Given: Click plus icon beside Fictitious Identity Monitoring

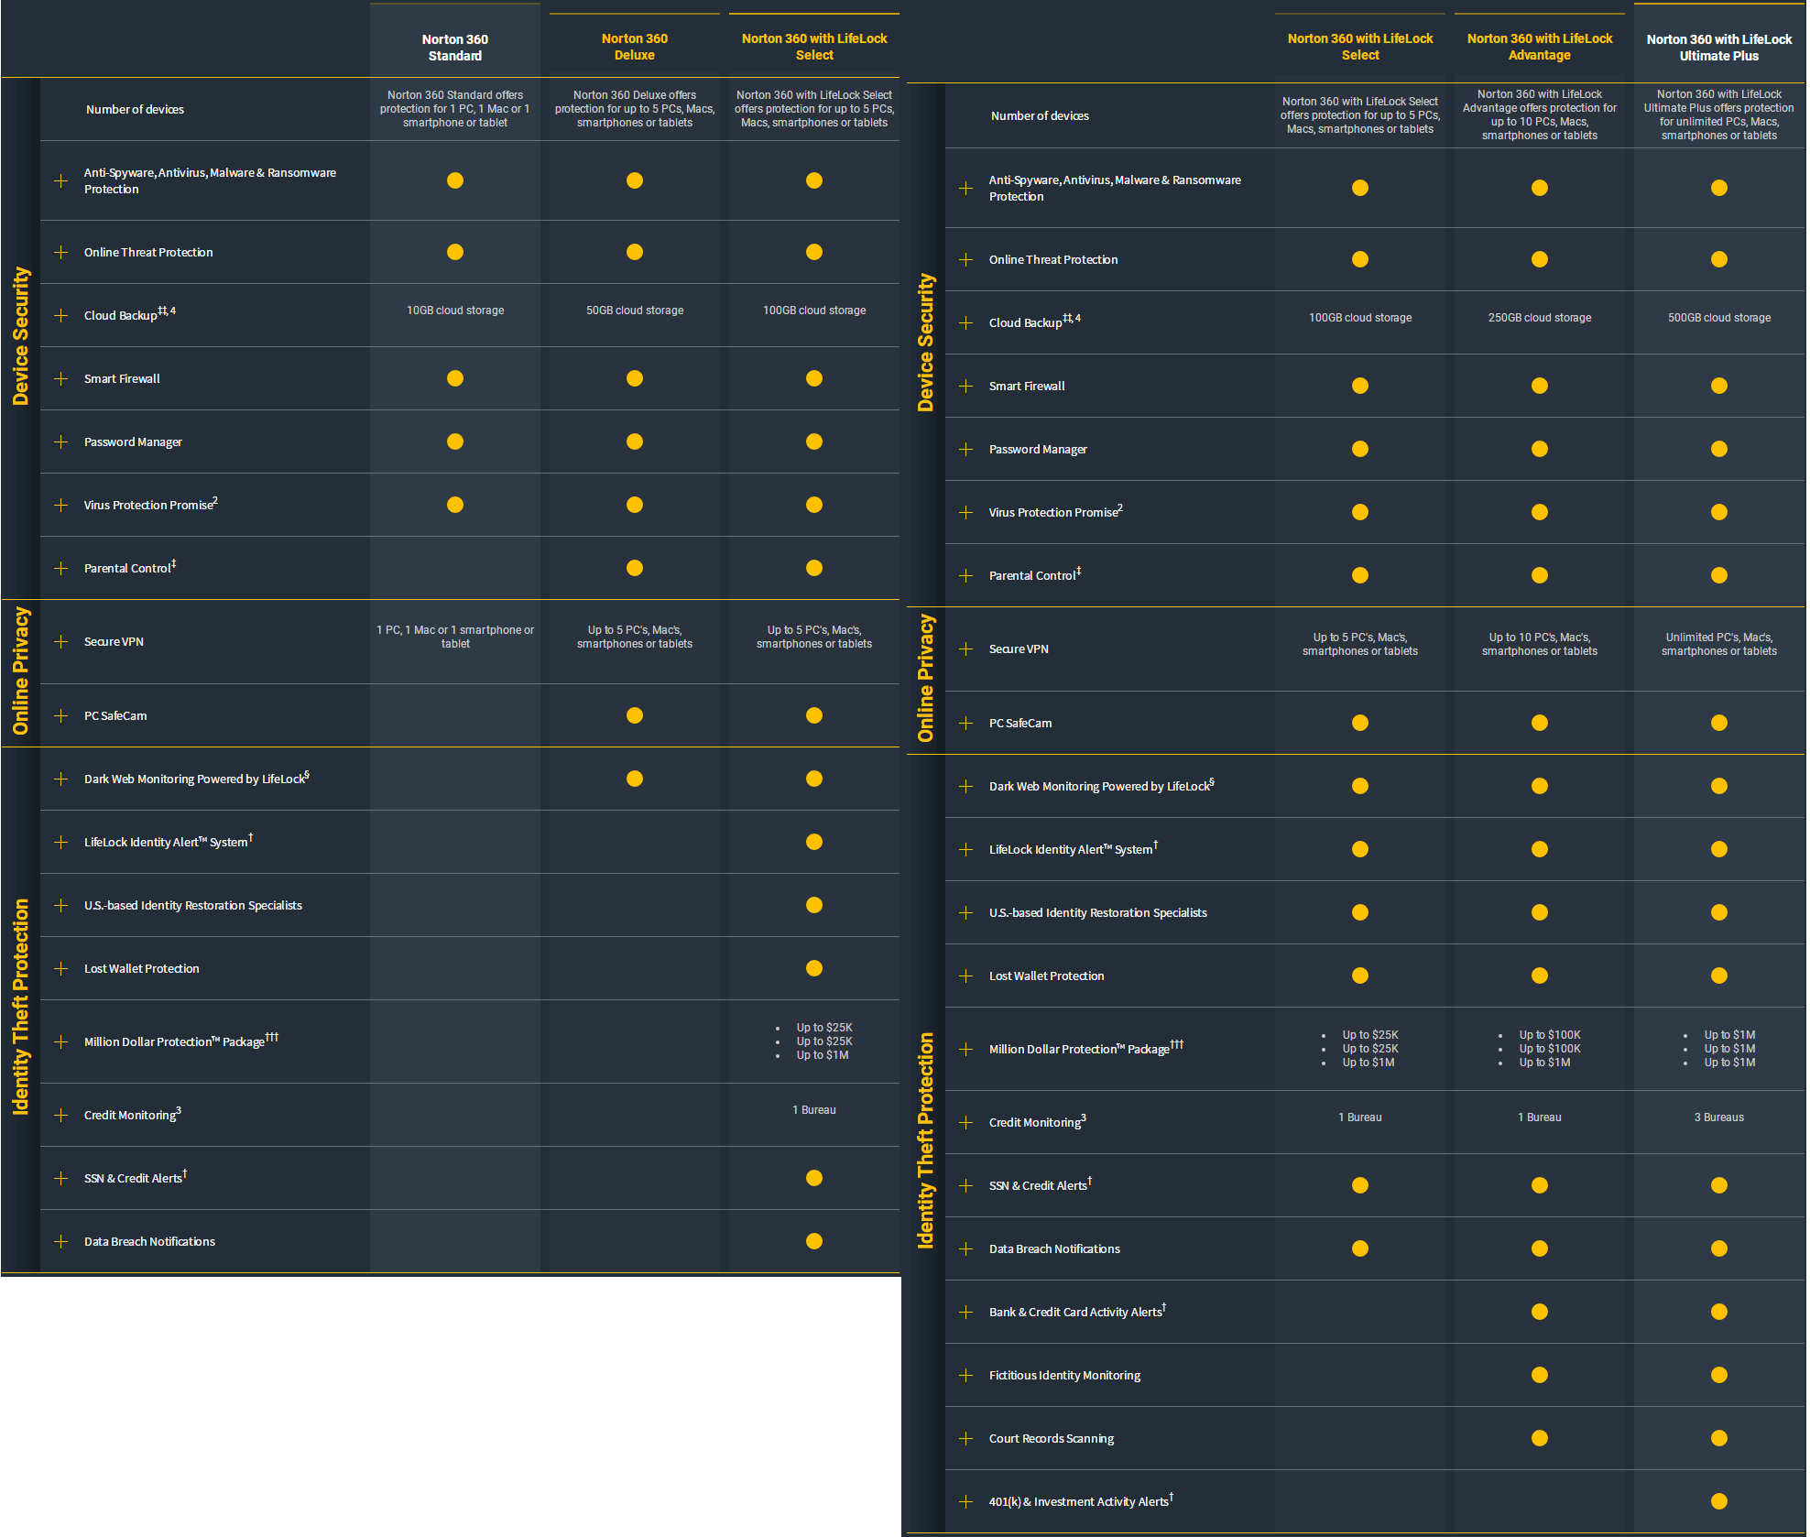Looking at the screenshot, I should coord(966,1375).
